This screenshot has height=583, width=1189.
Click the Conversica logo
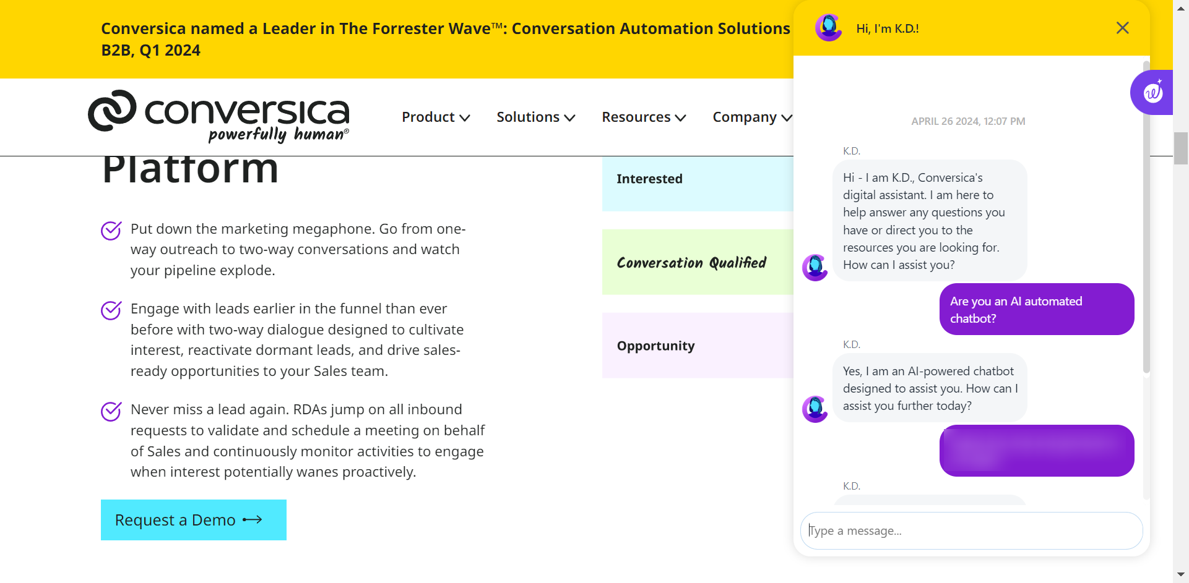coord(218,116)
